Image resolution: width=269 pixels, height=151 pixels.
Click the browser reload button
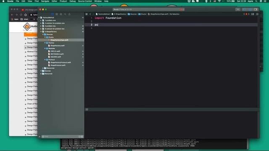click(21, 15)
